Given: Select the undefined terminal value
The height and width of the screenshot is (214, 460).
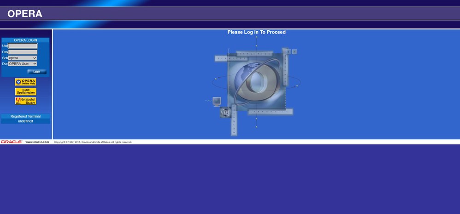Looking at the screenshot, I should click(25, 121).
